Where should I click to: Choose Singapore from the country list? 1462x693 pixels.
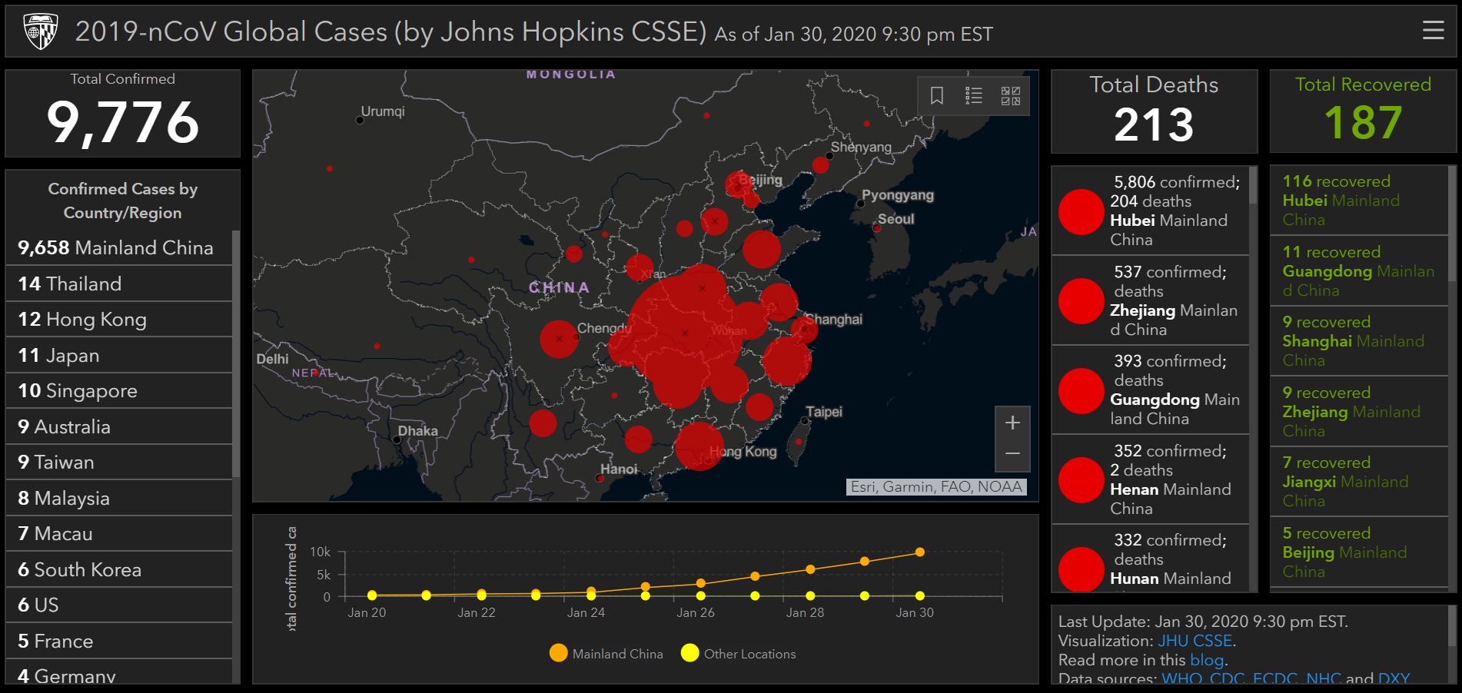pyautogui.click(x=78, y=391)
